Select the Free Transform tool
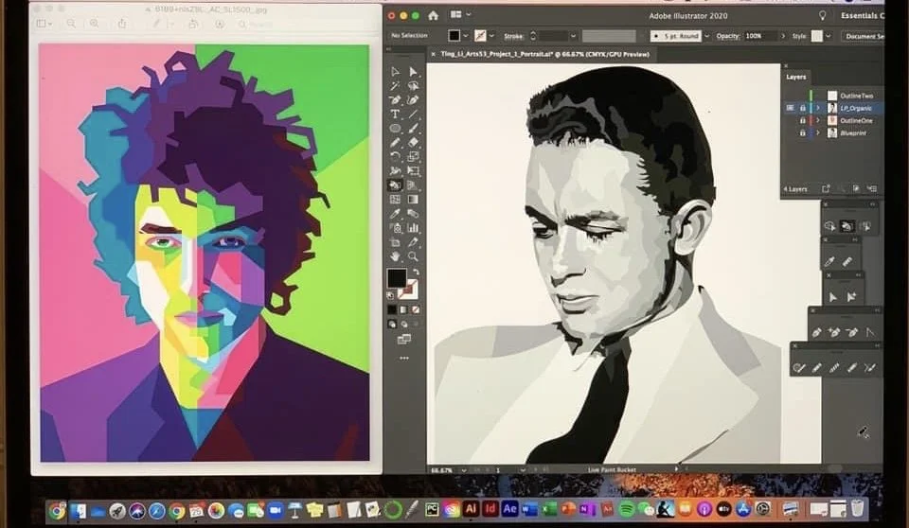Screen dimensions: 909x528 coord(413,170)
